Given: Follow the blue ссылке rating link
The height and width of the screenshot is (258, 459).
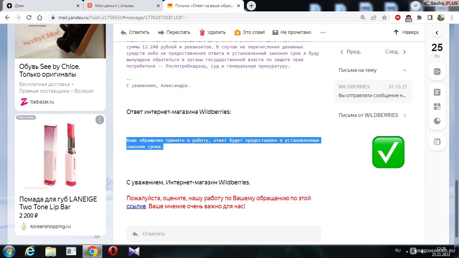Looking at the screenshot, I should point(136,206).
